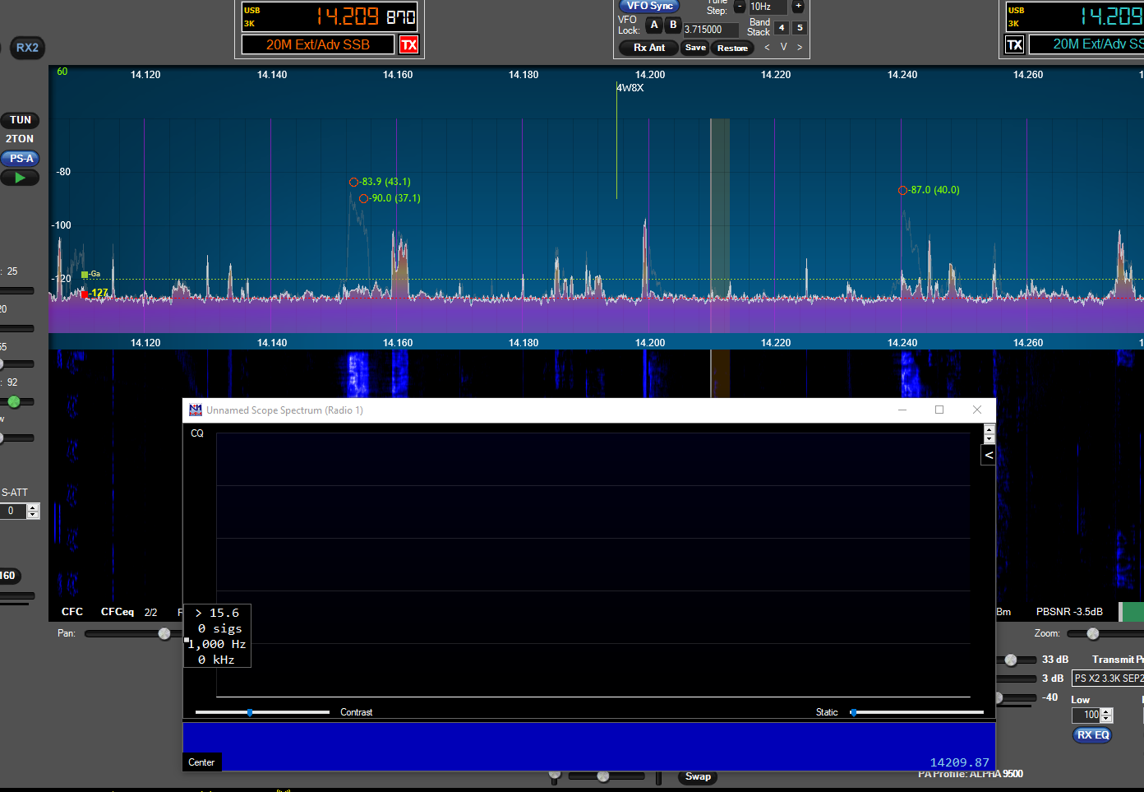This screenshot has height=792, width=1144.
Task: Toggle the RX2 receiver button
Action: [27, 48]
